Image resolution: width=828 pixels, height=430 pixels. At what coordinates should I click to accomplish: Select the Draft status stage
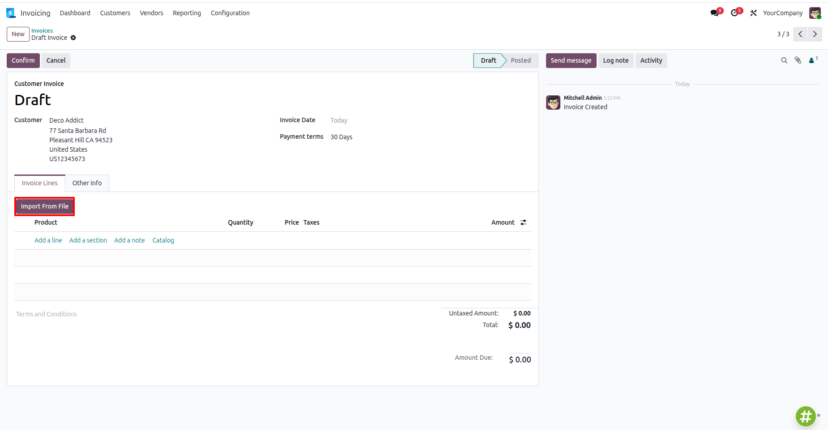pos(488,60)
